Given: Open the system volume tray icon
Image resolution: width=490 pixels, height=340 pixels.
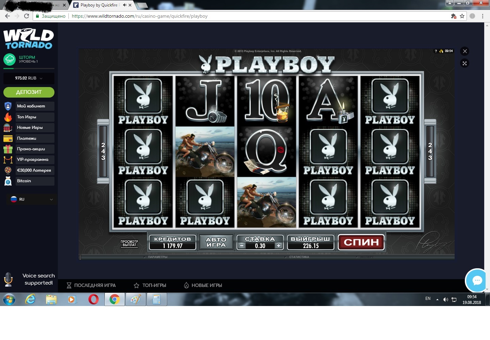Looking at the screenshot, I should pyautogui.click(x=445, y=300).
